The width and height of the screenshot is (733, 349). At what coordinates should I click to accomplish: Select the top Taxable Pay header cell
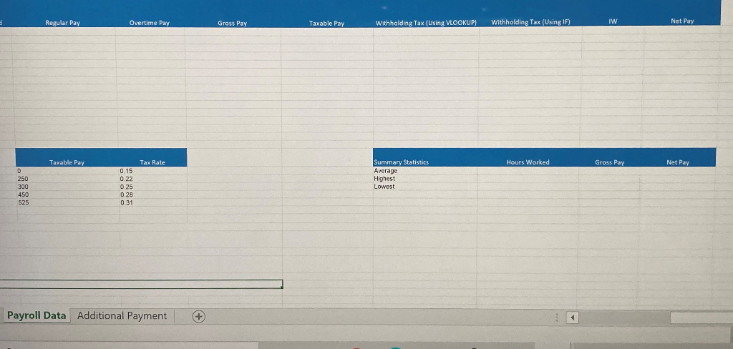[x=326, y=23]
